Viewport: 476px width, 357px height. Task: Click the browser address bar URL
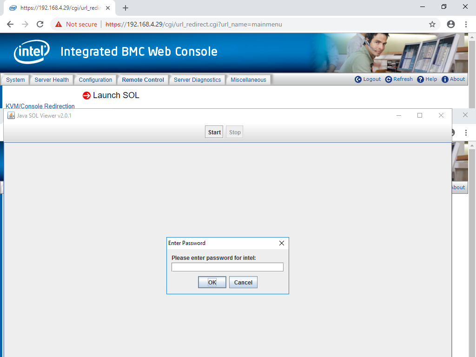tap(194, 24)
